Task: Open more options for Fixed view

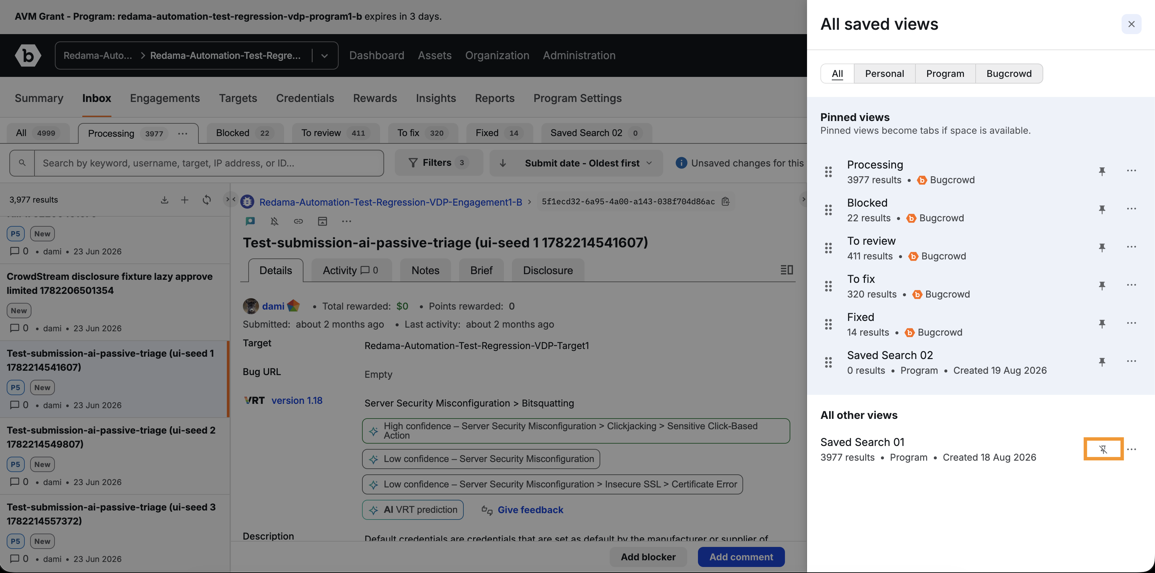Action: point(1131,323)
